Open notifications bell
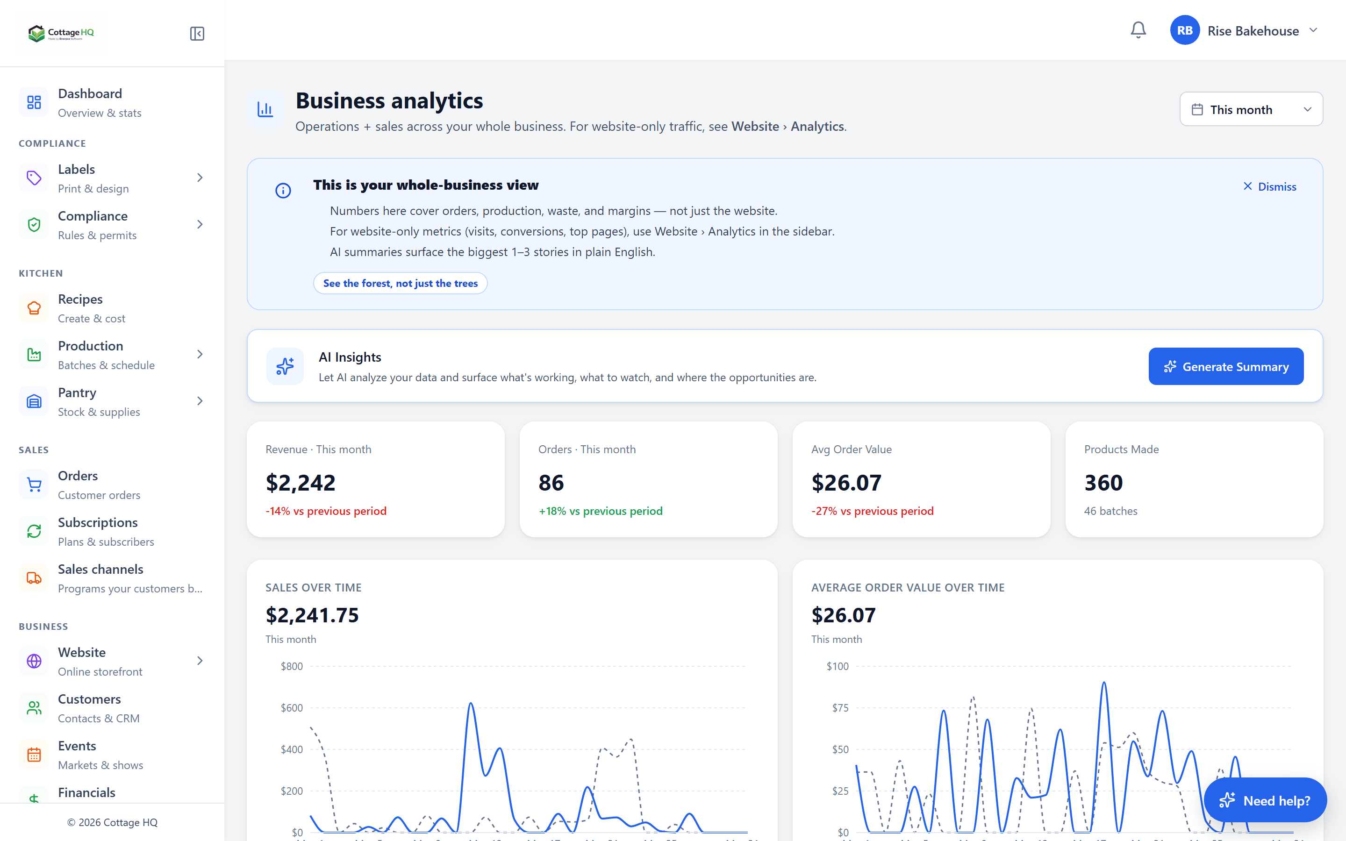Screen dimensions: 1346x841 coord(1138,30)
